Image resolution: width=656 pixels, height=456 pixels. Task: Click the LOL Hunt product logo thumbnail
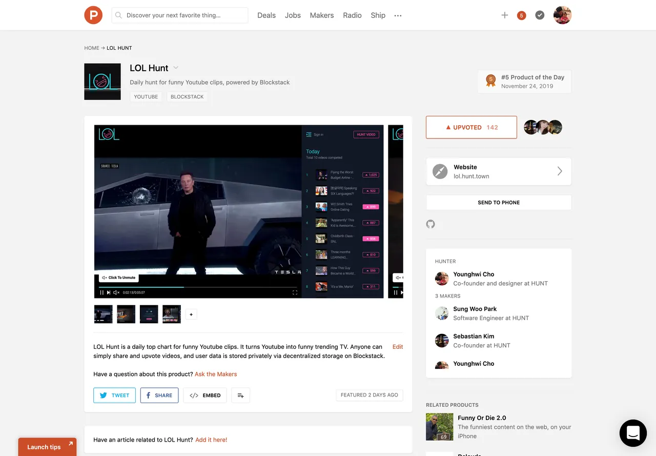pyautogui.click(x=102, y=82)
